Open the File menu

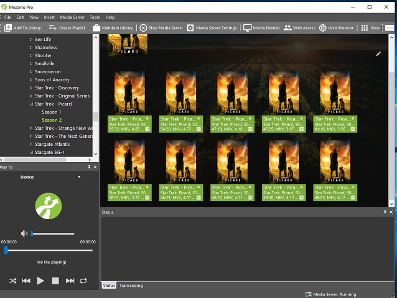coord(7,17)
